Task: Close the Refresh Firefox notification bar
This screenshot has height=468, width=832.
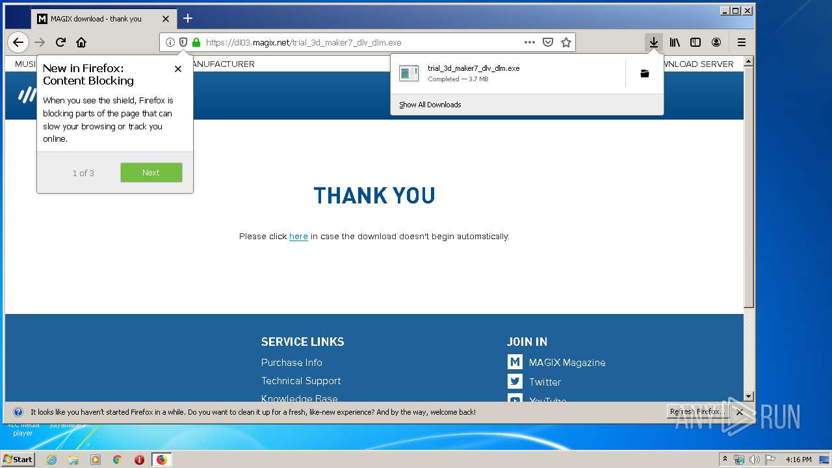Action: pyautogui.click(x=740, y=412)
